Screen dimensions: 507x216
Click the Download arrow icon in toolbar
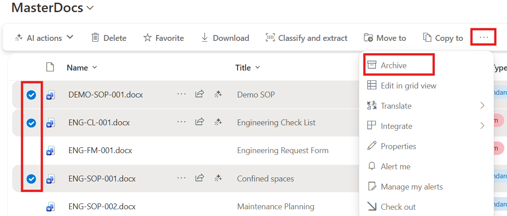click(x=205, y=38)
